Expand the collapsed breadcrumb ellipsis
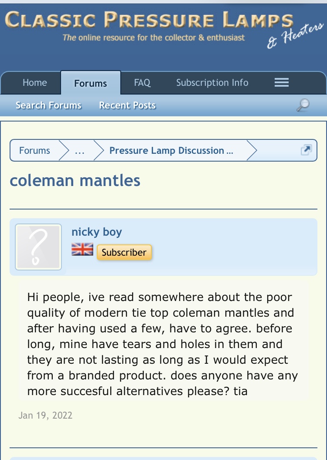 click(80, 151)
